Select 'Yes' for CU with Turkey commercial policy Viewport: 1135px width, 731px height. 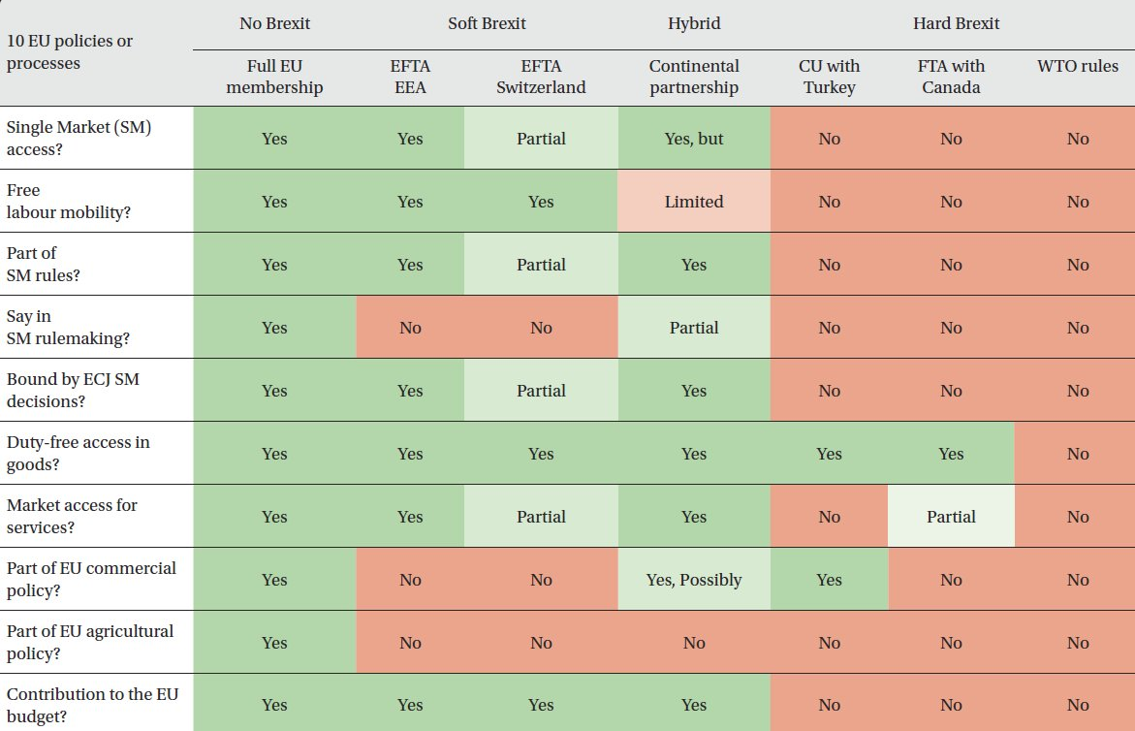pyautogui.click(x=829, y=579)
